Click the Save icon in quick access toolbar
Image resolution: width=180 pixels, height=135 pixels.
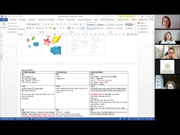6,17
